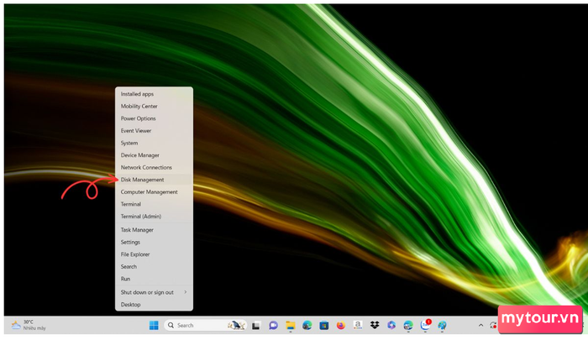Open Task Manager from the menu
This screenshot has height=340, width=588.
tap(138, 230)
